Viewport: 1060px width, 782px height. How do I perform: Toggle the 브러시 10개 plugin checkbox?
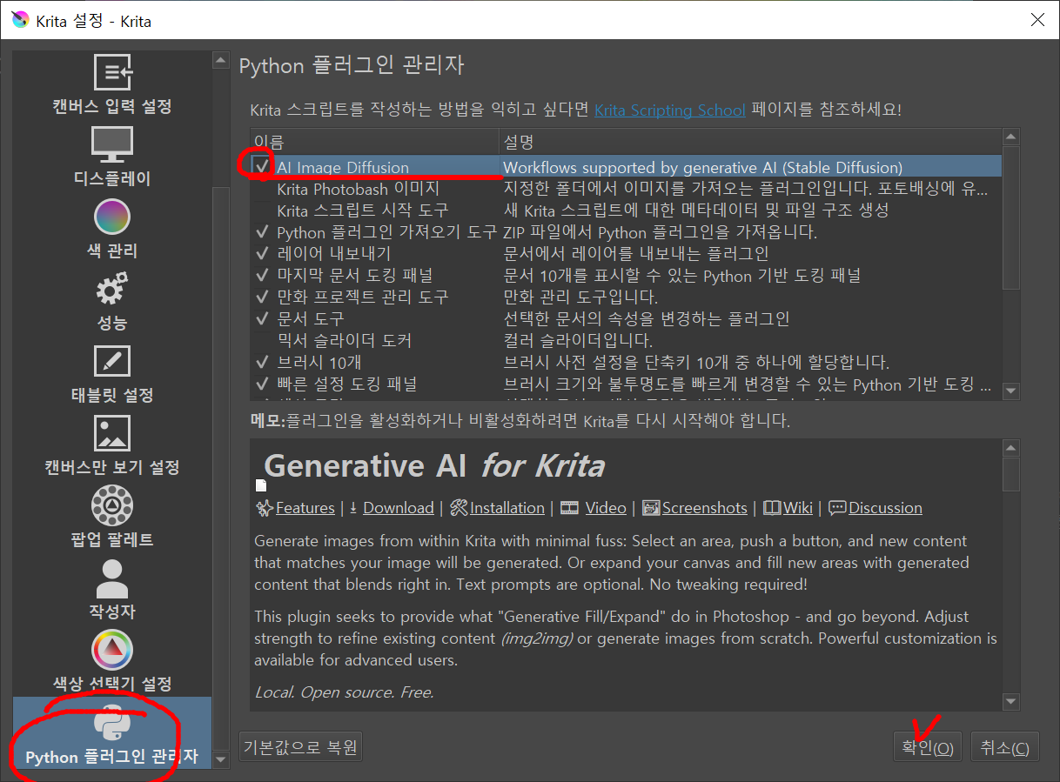[262, 362]
